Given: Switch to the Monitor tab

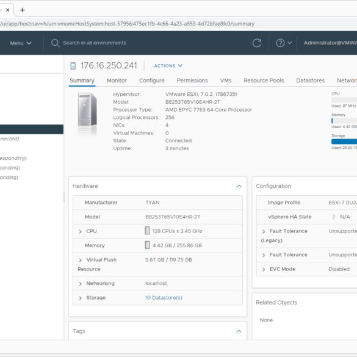Looking at the screenshot, I should click(117, 81).
